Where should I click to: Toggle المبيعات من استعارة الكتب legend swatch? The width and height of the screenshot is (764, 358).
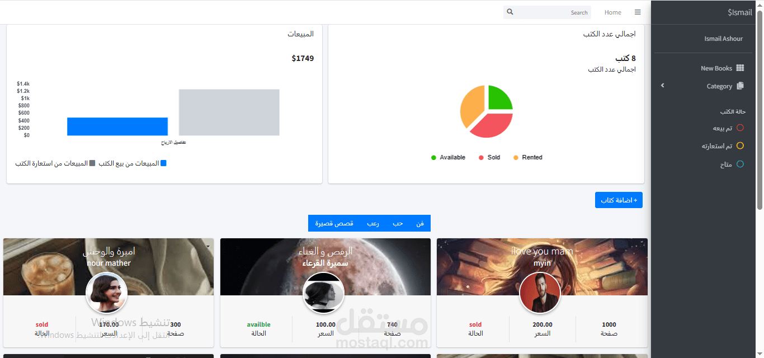pyautogui.click(x=92, y=163)
